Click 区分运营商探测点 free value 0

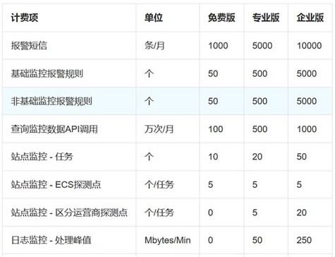click(210, 213)
